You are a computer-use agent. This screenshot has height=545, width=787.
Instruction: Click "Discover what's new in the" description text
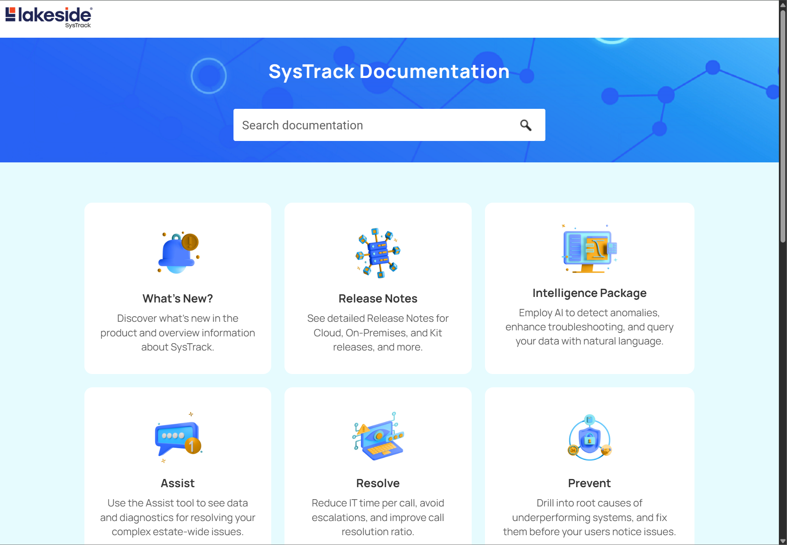(178, 318)
